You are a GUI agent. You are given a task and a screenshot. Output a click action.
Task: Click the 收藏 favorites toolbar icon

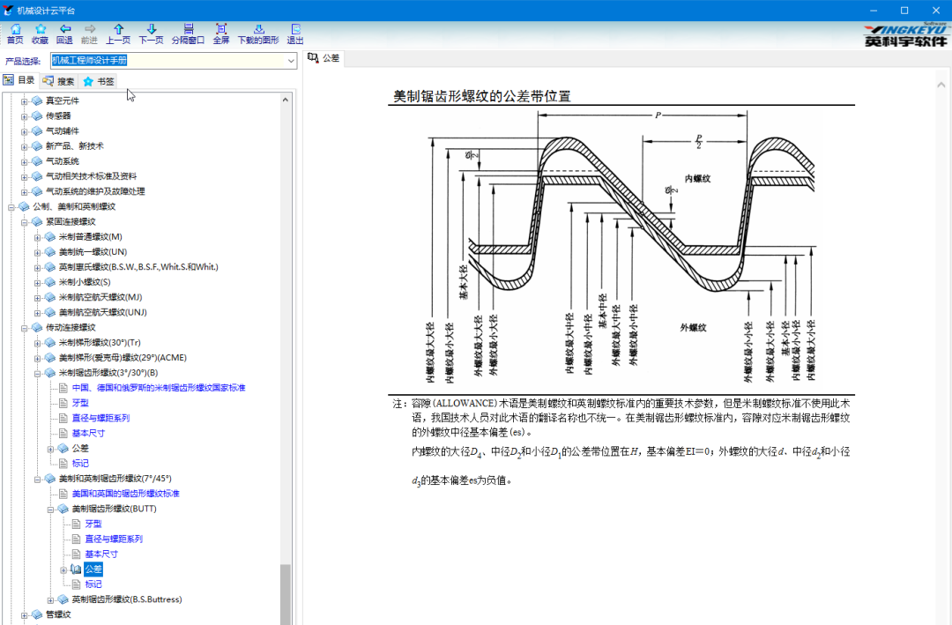coord(40,33)
